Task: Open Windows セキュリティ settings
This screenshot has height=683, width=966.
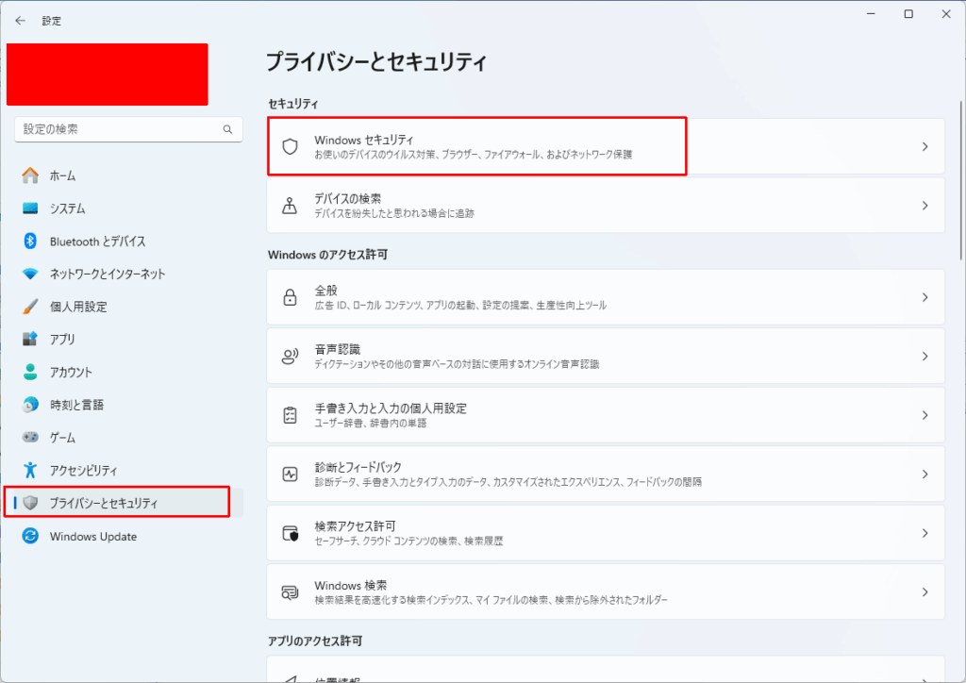Action: 606,146
